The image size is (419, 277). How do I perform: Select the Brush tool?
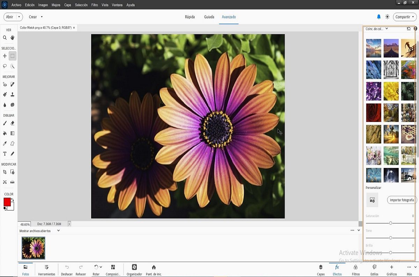coord(5,123)
